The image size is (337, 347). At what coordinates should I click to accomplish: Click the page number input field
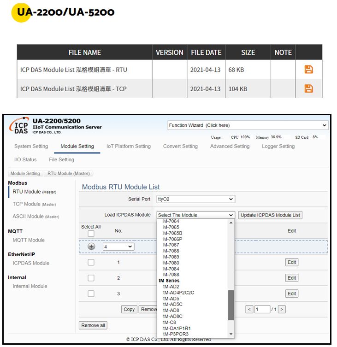point(262,309)
